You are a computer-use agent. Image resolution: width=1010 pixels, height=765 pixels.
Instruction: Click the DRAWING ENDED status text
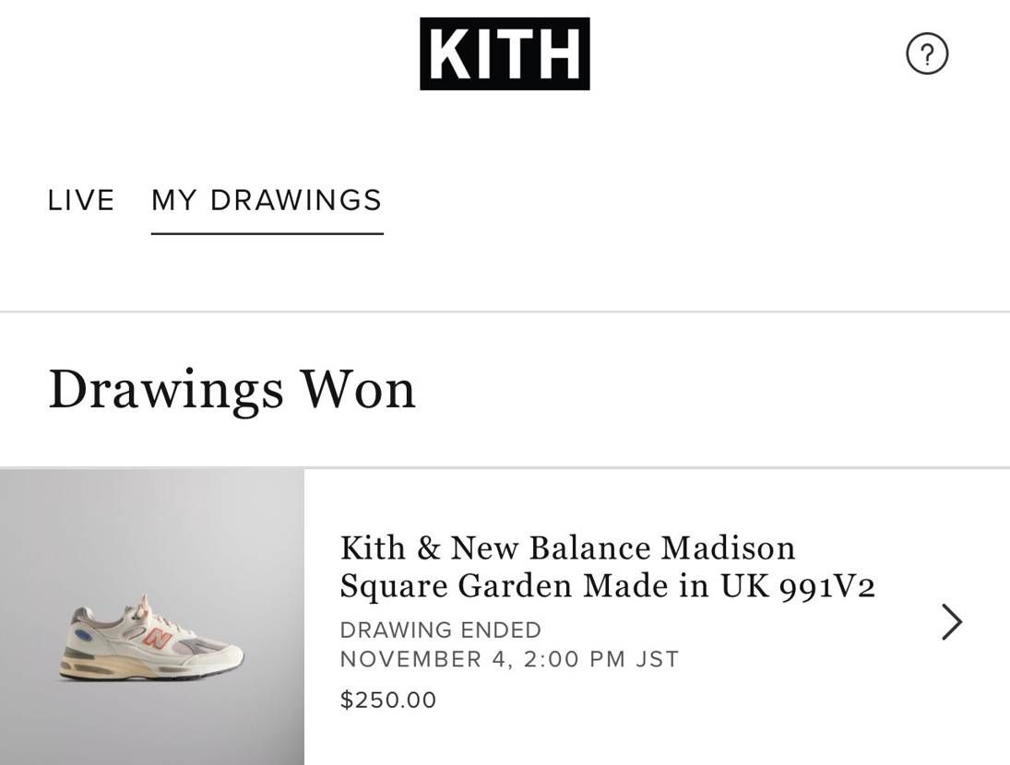441,630
